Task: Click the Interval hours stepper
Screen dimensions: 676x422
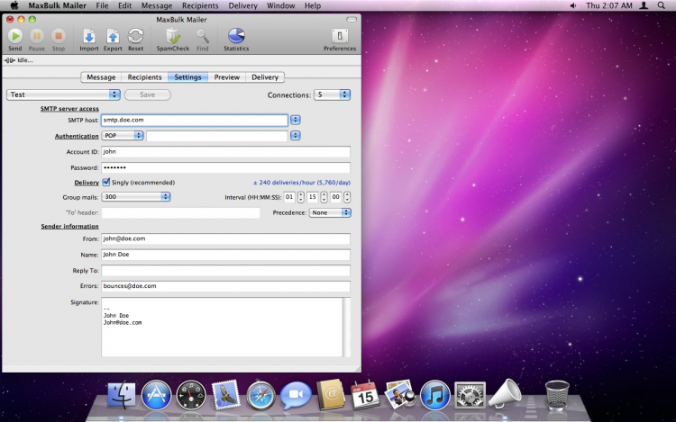Action: point(301,197)
